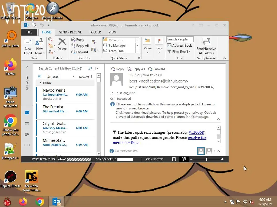Show All messages filter
Screen dimensions: 277x207
click(40, 77)
